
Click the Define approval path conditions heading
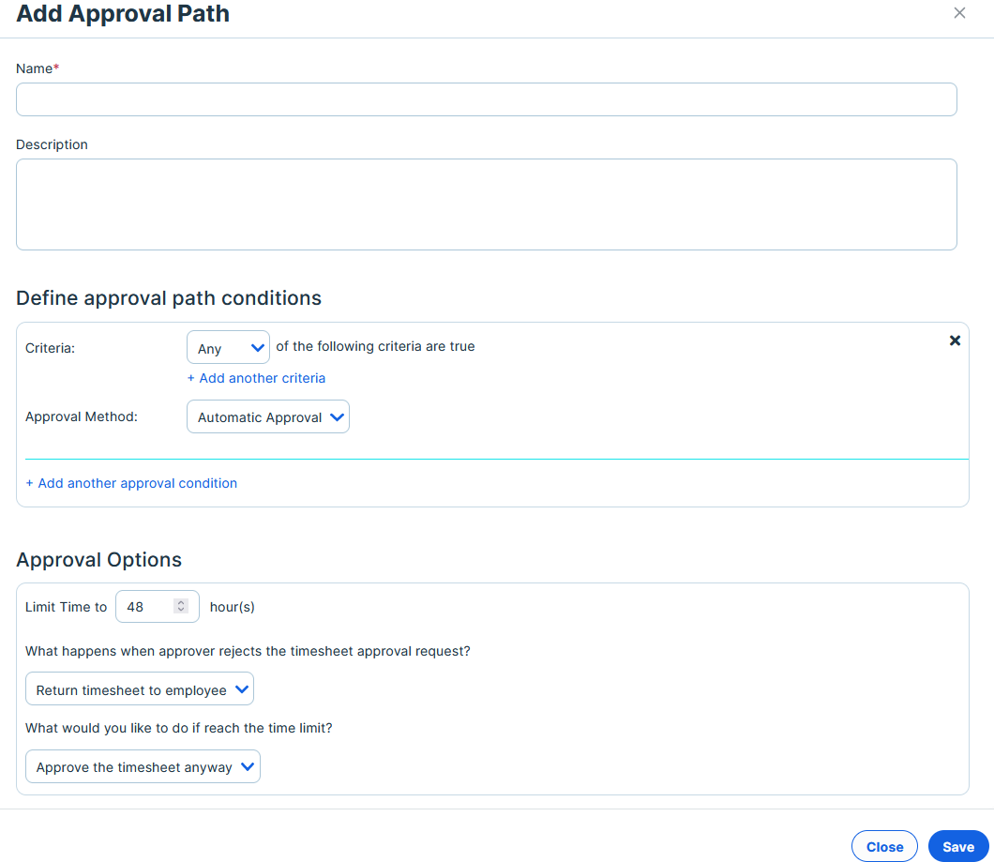point(169,298)
